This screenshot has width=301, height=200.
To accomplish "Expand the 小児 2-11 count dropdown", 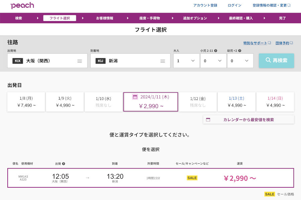I will 213,61.
